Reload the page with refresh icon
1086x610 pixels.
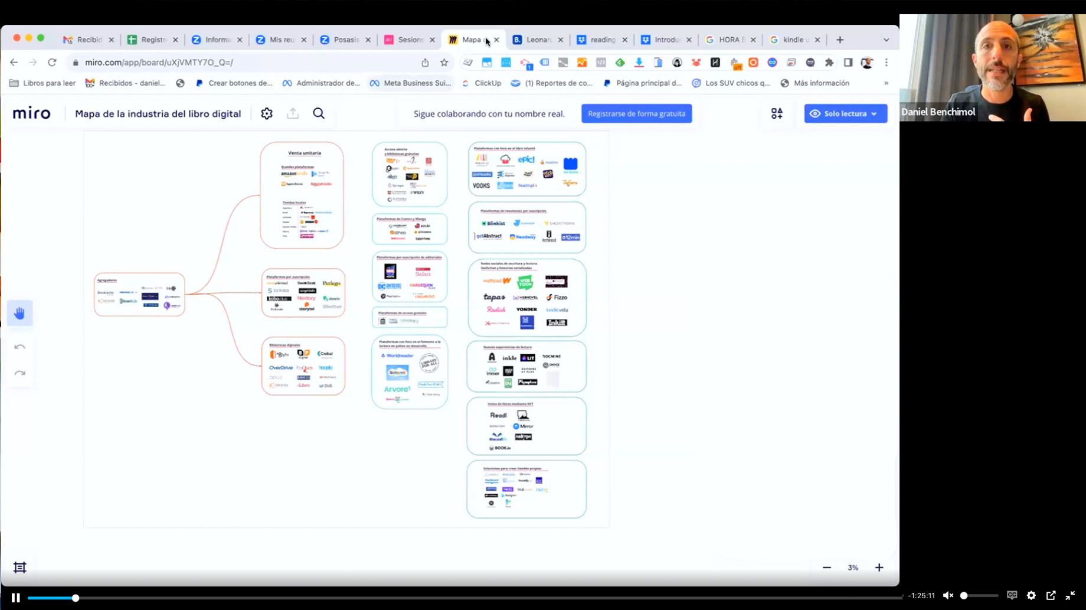(52, 62)
